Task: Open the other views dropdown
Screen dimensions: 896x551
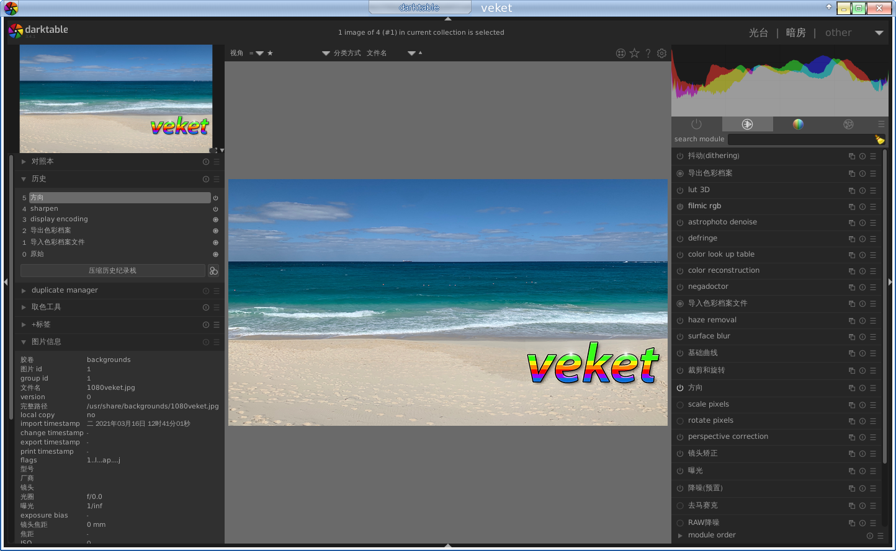Action: 879,33
